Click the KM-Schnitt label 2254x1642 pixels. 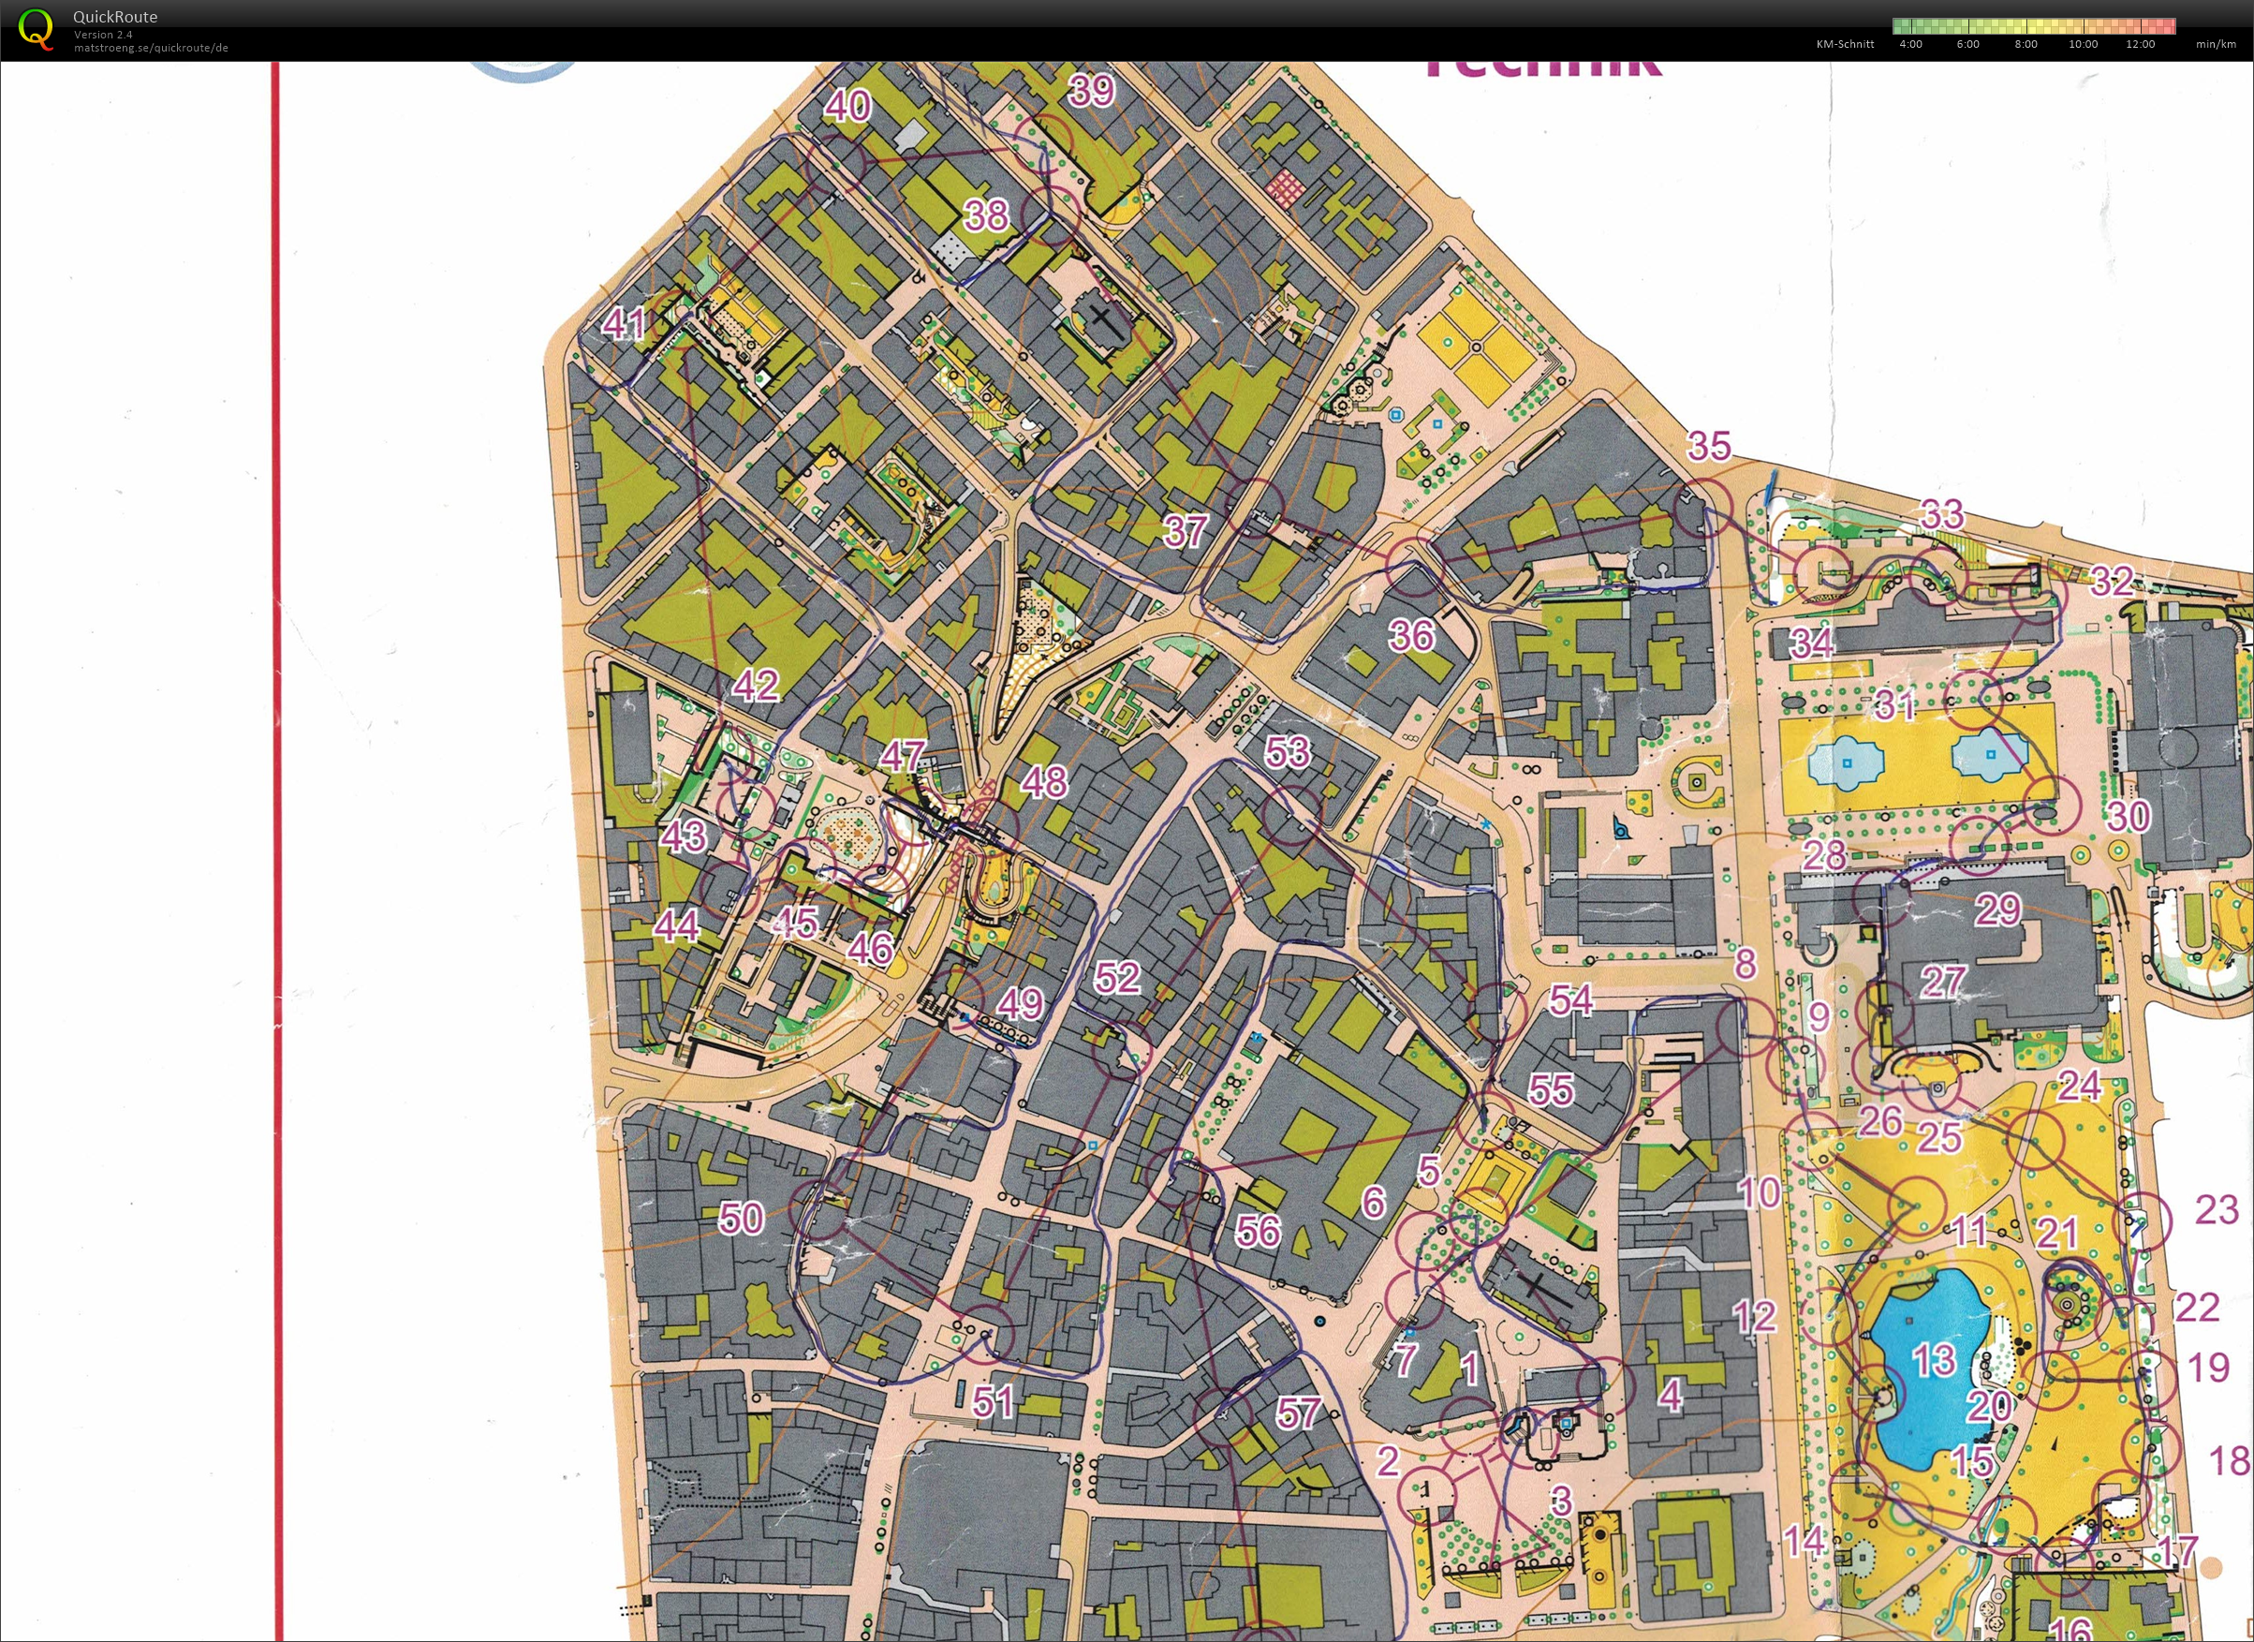point(1845,44)
